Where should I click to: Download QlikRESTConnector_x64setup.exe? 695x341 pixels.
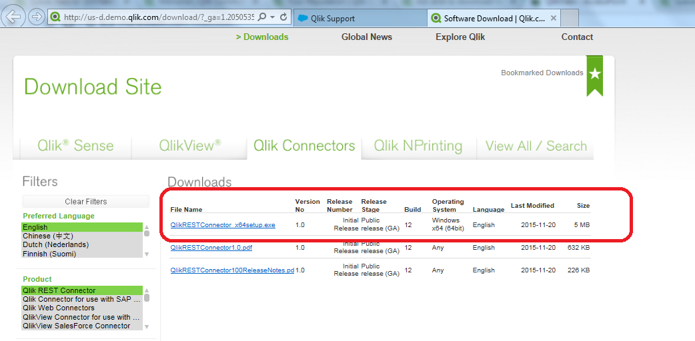(x=223, y=225)
